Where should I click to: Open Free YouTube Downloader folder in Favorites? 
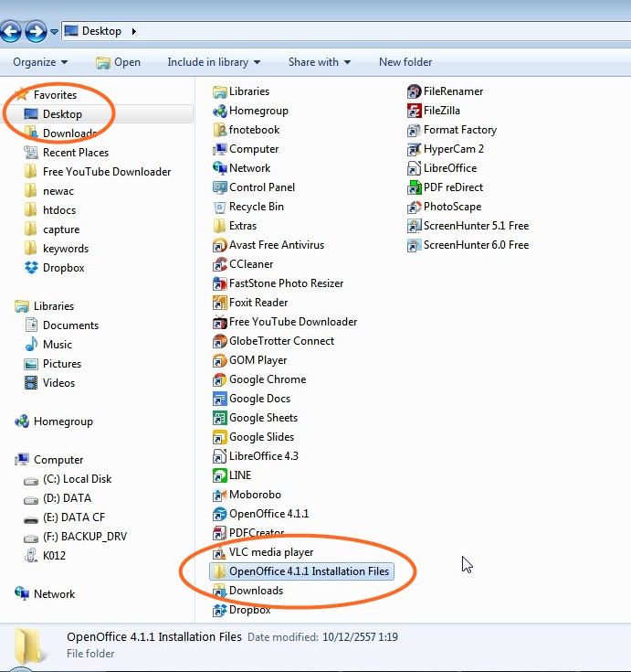(97, 172)
